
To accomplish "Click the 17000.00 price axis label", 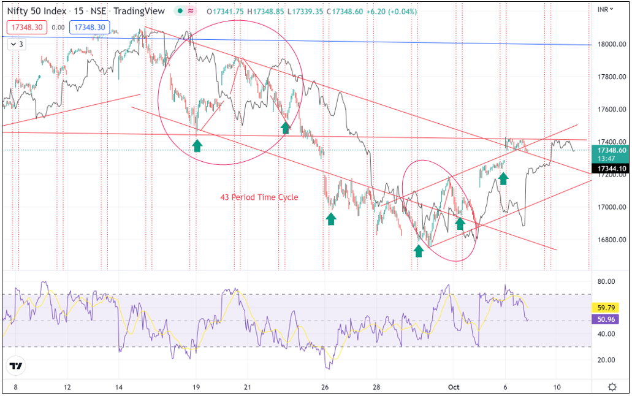I will (611, 207).
